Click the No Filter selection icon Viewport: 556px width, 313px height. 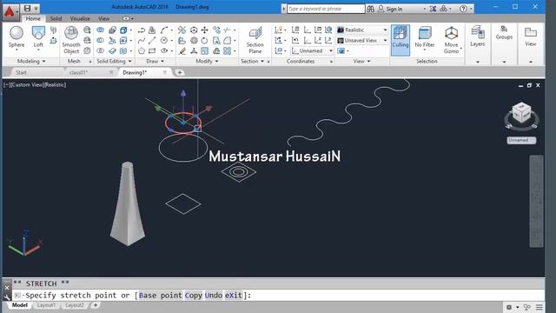425,37
